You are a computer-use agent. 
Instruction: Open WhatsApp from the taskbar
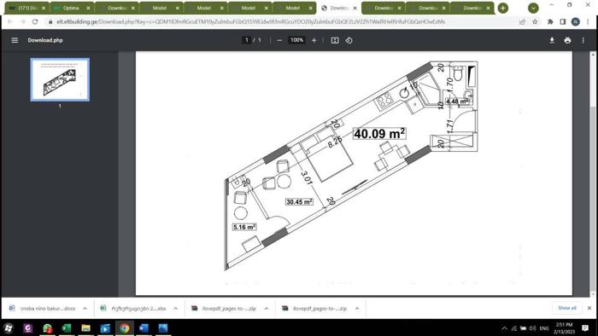[x=47, y=328]
